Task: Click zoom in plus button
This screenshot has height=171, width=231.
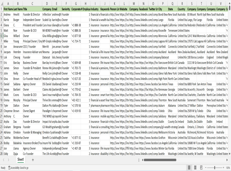Action: click(x=224, y=168)
